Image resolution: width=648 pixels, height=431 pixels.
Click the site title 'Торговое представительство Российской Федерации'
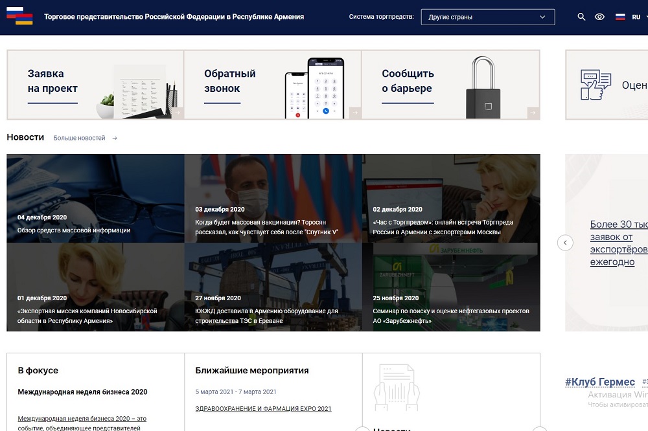tap(174, 17)
